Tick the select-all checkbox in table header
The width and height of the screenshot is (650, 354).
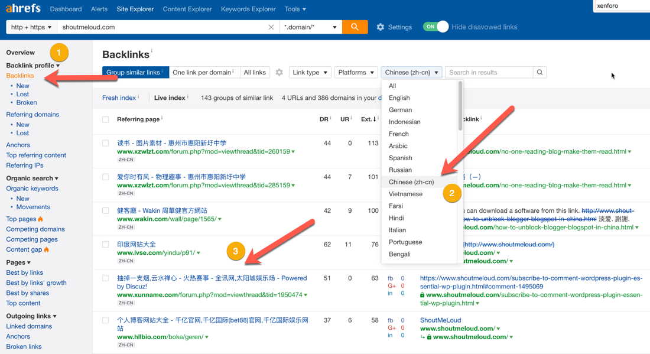pos(106,119)
